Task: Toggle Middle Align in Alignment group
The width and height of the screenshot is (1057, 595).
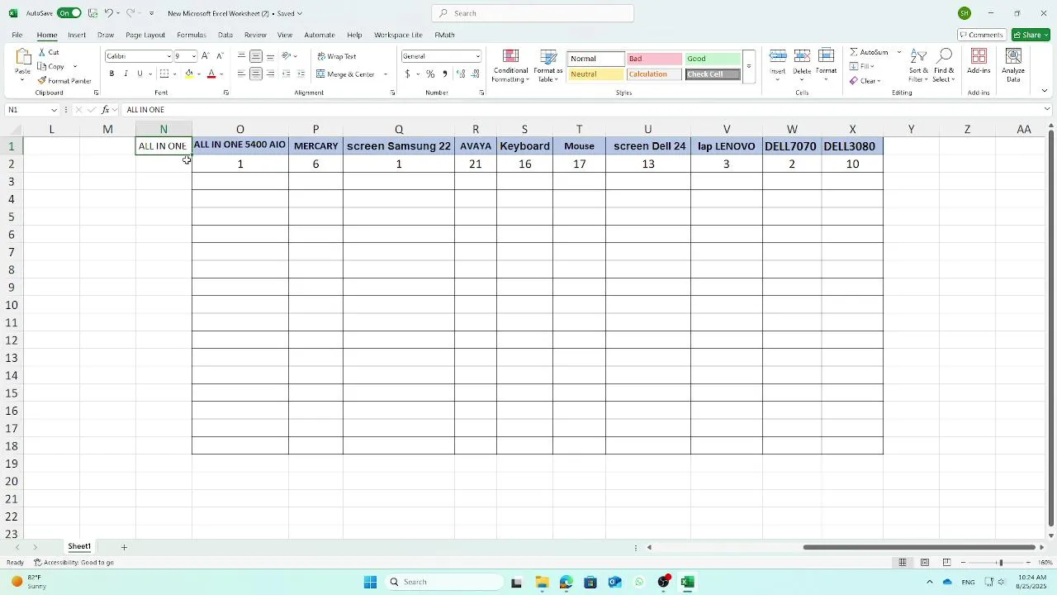Action: click(256, 56)
